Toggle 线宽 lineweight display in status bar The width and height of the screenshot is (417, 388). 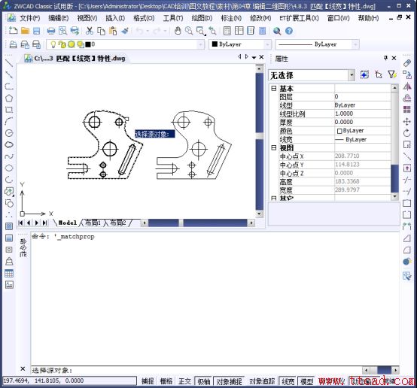click(x=288, y=381)
